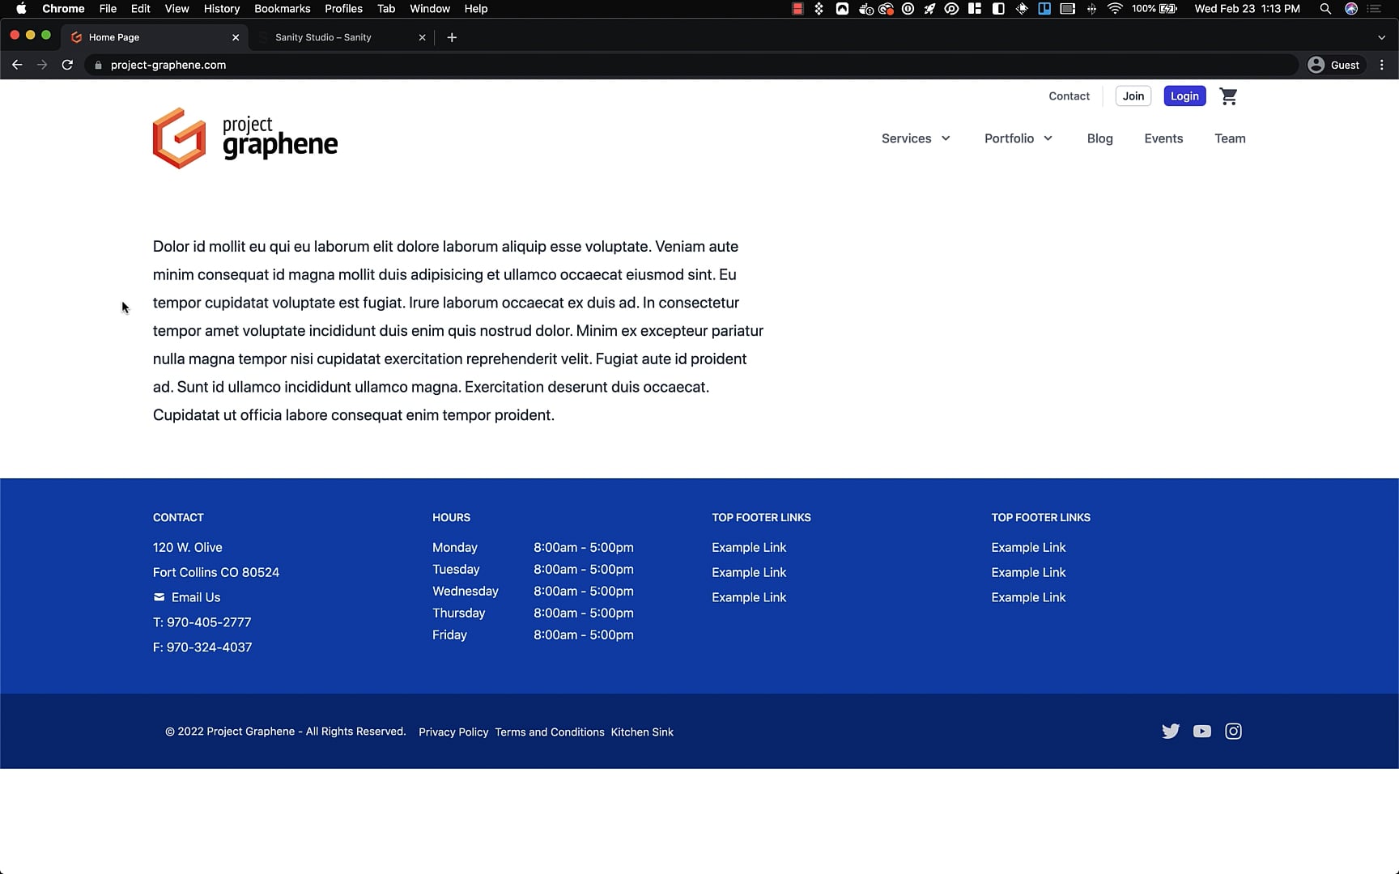The height and width of the screenshot is (874, 1399).
Task: Click the Join button
Action: [1133, 96]
